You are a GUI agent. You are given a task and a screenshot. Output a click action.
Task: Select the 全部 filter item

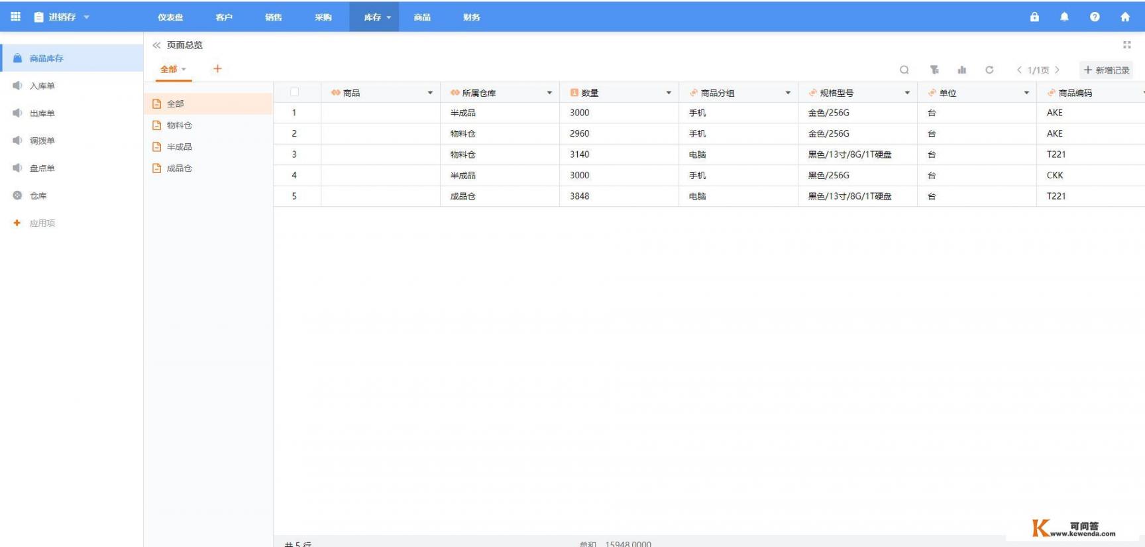208,103
